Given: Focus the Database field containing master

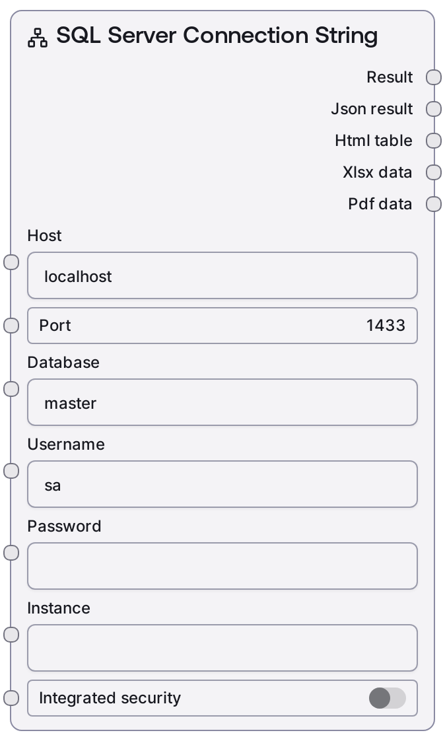Looking at the screenshot, I should click(x=222, y=403).
